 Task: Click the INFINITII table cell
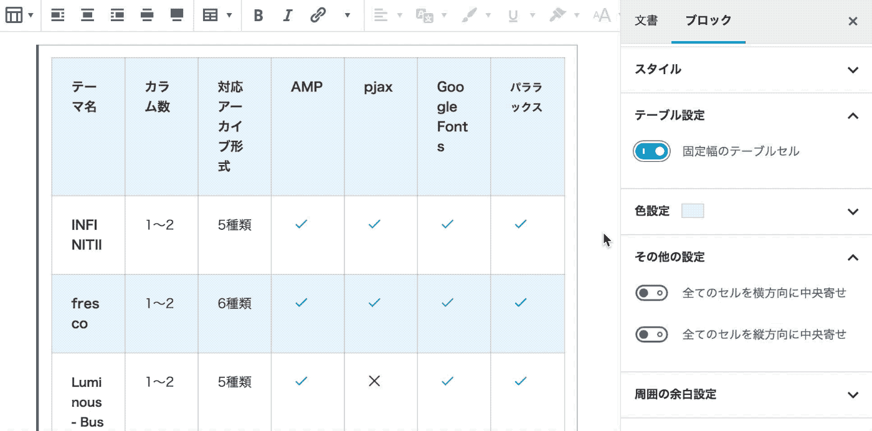click(87, 235)
